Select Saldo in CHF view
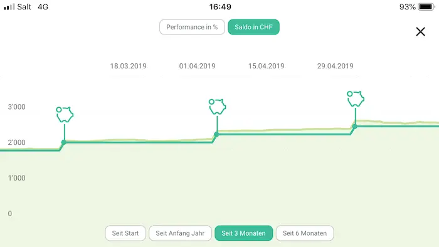Image resolution: width=439 pixels, height=247 pixels. 253,27
